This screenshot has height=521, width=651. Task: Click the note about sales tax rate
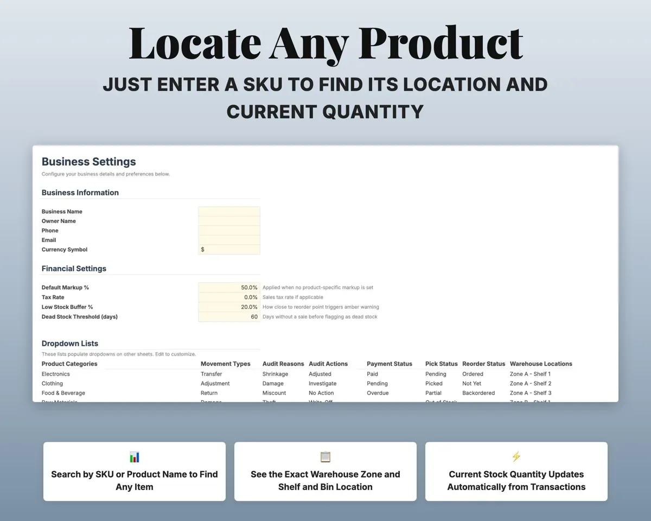coord(293,297)
